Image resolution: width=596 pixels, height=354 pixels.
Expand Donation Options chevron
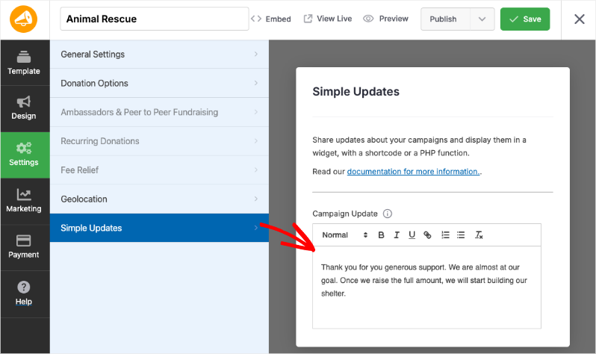click(x=256, y=83)
